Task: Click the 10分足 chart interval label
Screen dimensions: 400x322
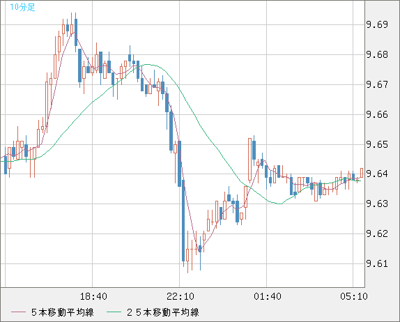Action: (x=22, y=7)
